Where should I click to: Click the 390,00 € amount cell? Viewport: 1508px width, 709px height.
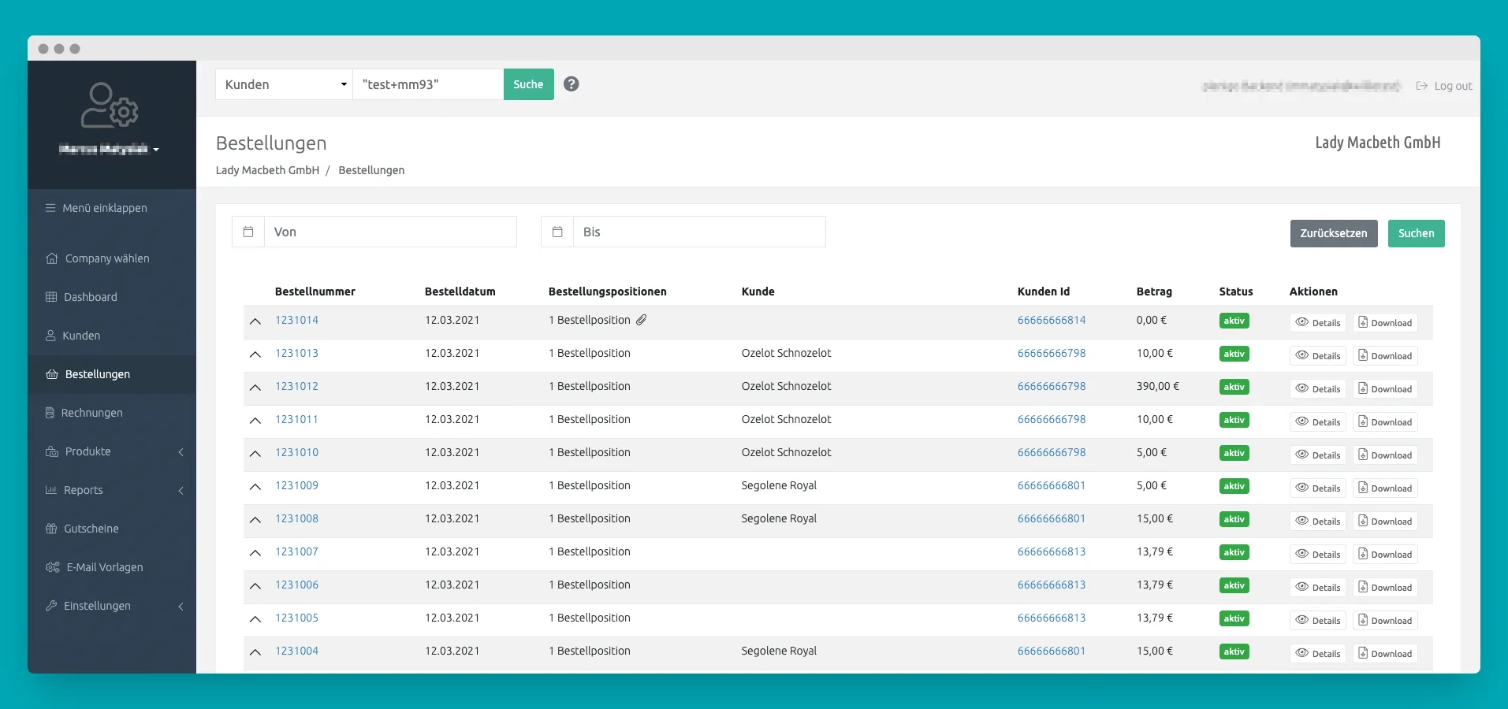1158,386
